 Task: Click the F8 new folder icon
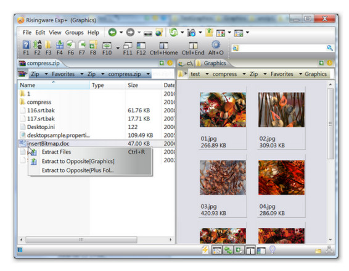pos(93,45)
